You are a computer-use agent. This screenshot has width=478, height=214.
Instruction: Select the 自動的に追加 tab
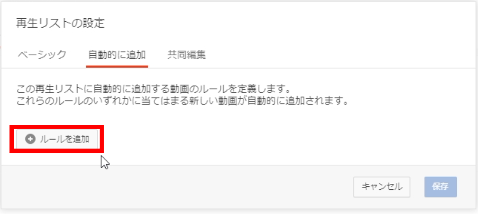tap(117, 55)
